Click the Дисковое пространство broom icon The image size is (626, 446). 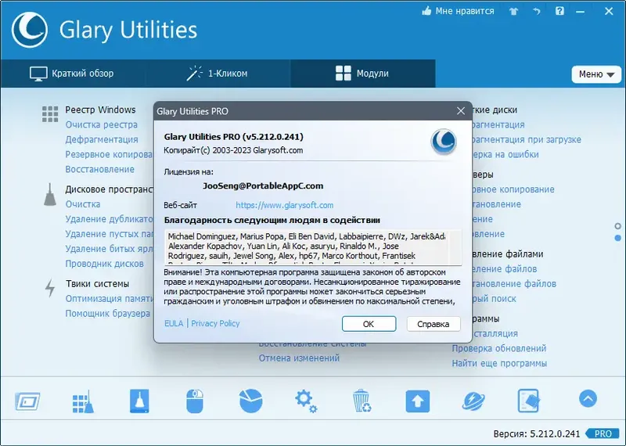(x=50, y=195)
